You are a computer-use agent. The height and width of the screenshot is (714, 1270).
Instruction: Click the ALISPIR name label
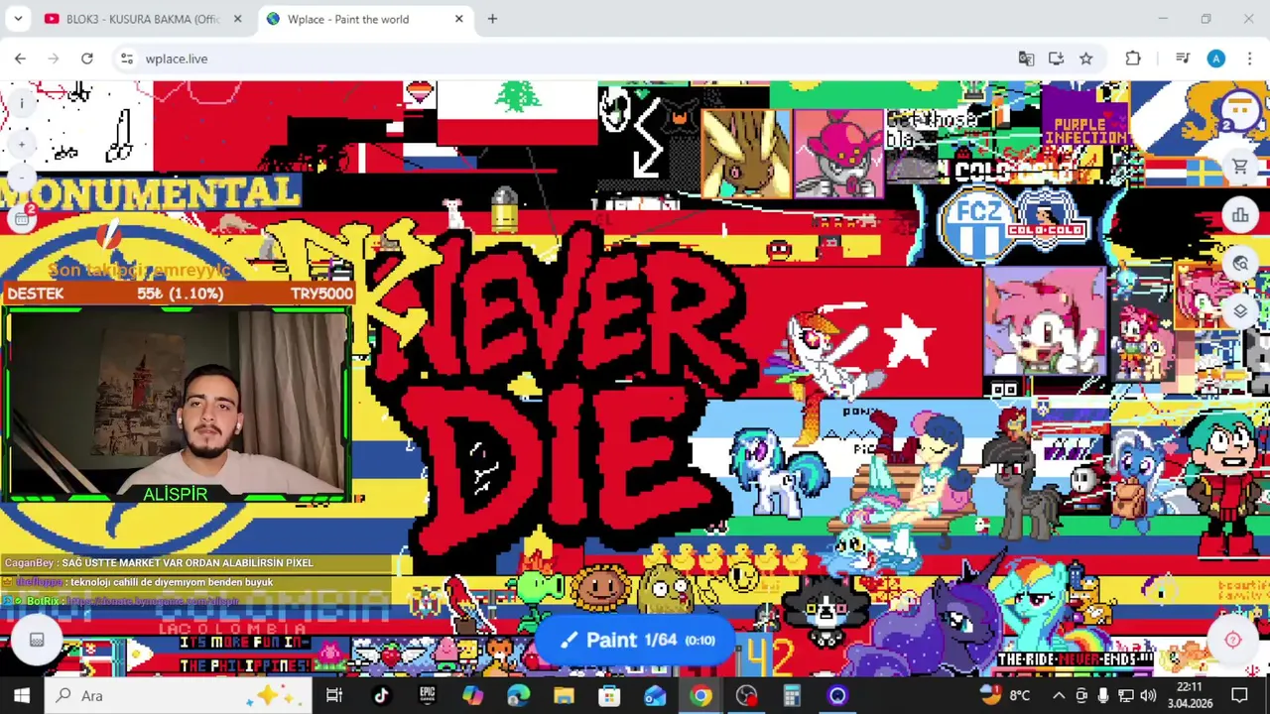176,494
